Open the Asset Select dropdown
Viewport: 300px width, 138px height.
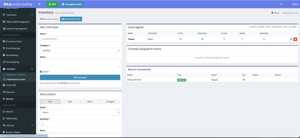click(x=80, y=112)
